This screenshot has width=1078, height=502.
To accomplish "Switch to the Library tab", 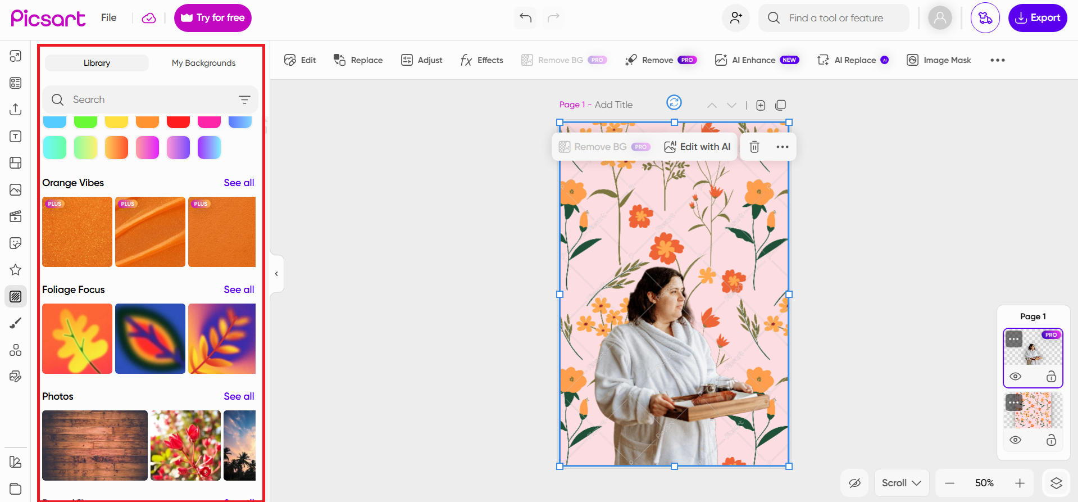I will tap(97, 63).
